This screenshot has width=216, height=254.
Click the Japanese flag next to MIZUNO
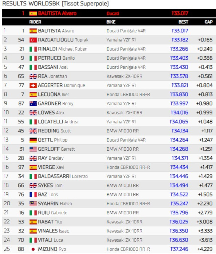pos(33,249)
